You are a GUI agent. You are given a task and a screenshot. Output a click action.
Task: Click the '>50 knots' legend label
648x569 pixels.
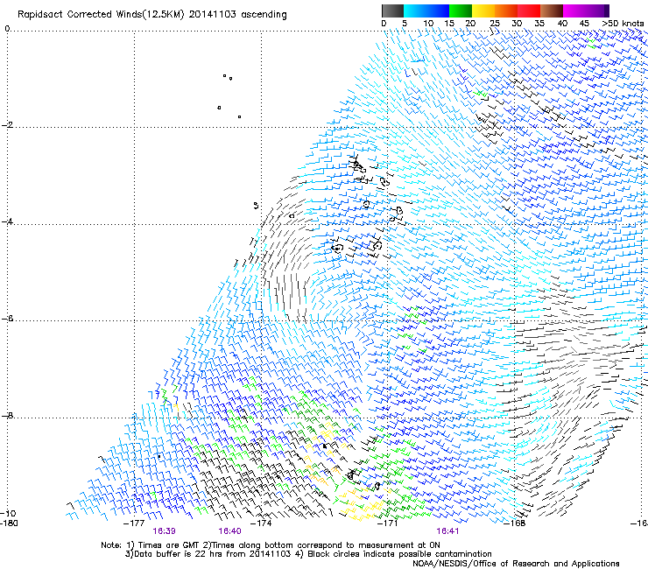coord(623,24)
